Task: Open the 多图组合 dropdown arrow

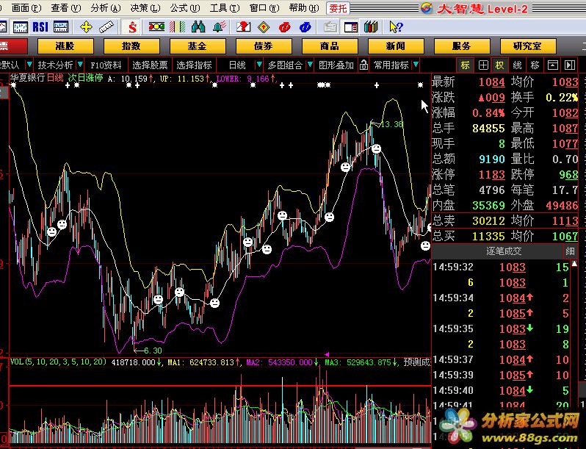Action: [x=309, y=65]
